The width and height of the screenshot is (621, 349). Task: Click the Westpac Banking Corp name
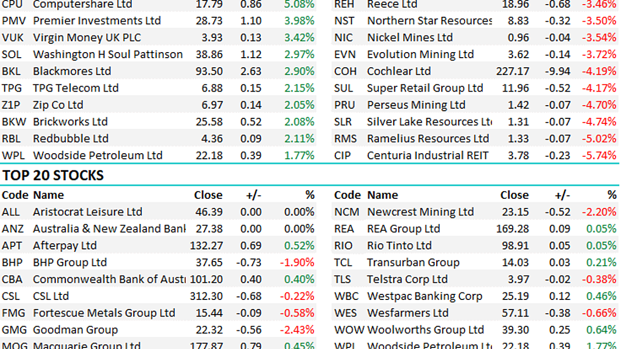(x=424, y=296)
